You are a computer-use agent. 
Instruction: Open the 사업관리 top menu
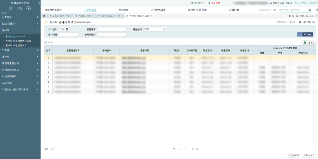click(x=234, y=10)
